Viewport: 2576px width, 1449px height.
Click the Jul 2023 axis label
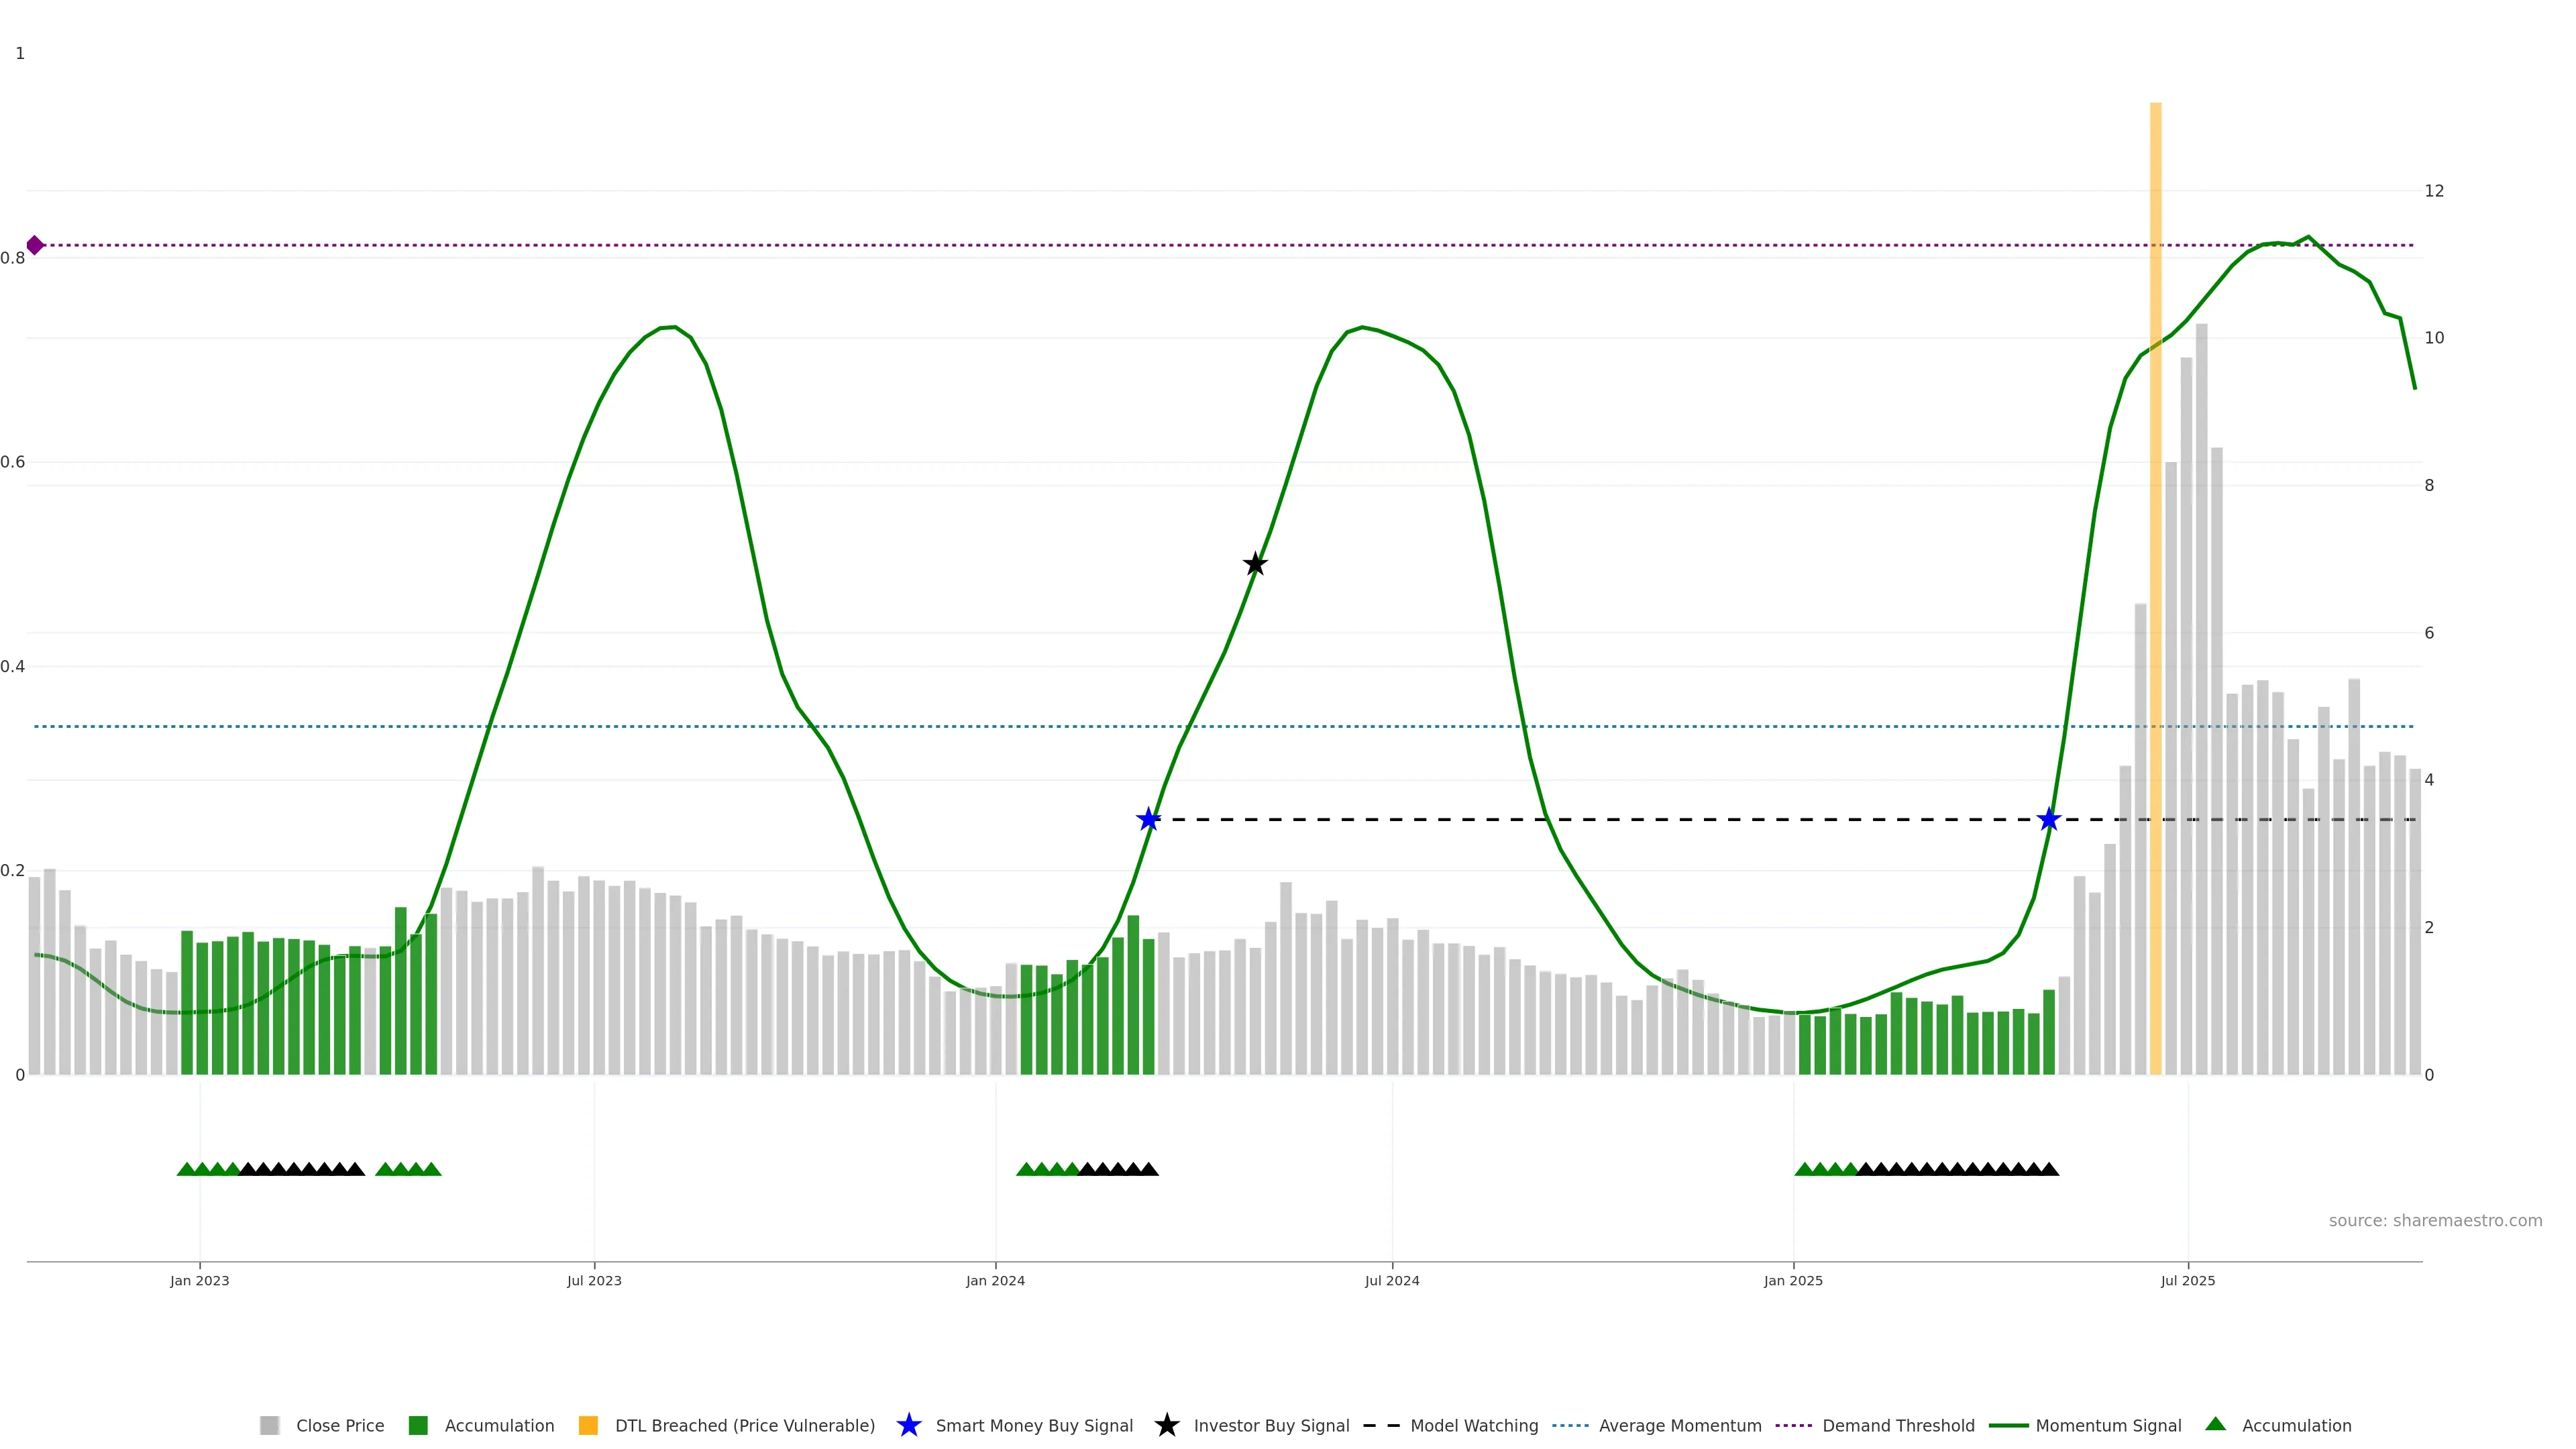(x=594, y=1280)
